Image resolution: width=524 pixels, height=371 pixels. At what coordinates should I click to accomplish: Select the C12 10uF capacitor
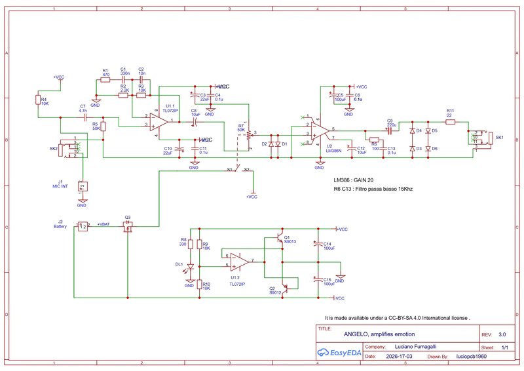coord(352,149)
